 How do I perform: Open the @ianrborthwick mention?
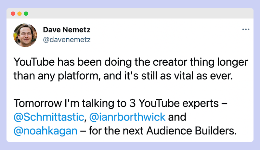pos(127,117)
